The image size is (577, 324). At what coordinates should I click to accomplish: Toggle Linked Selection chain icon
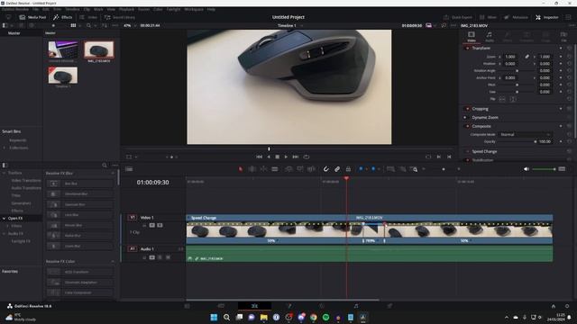coord(337,169)
